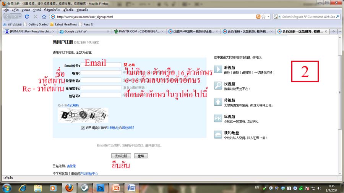
Task: Toggle the agreement acceptance checkbox
Action: pyautogui.click(x=83, y=128)
